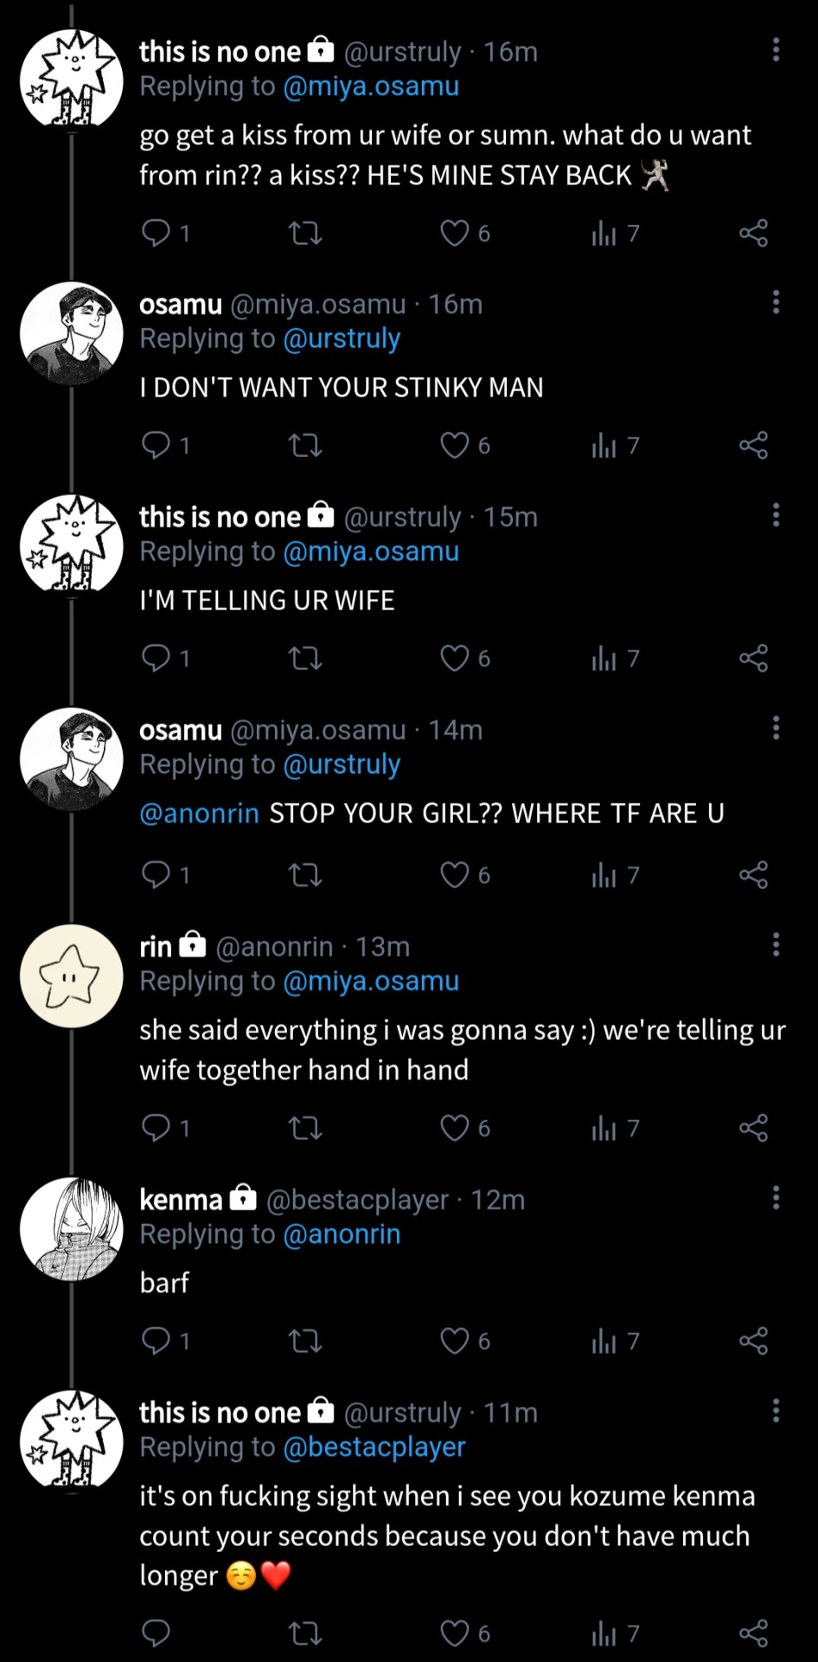This screenshot has height=1662, width=818.
Task: Reply to the "count your seconds" tweet
Action: (157, 1633)
